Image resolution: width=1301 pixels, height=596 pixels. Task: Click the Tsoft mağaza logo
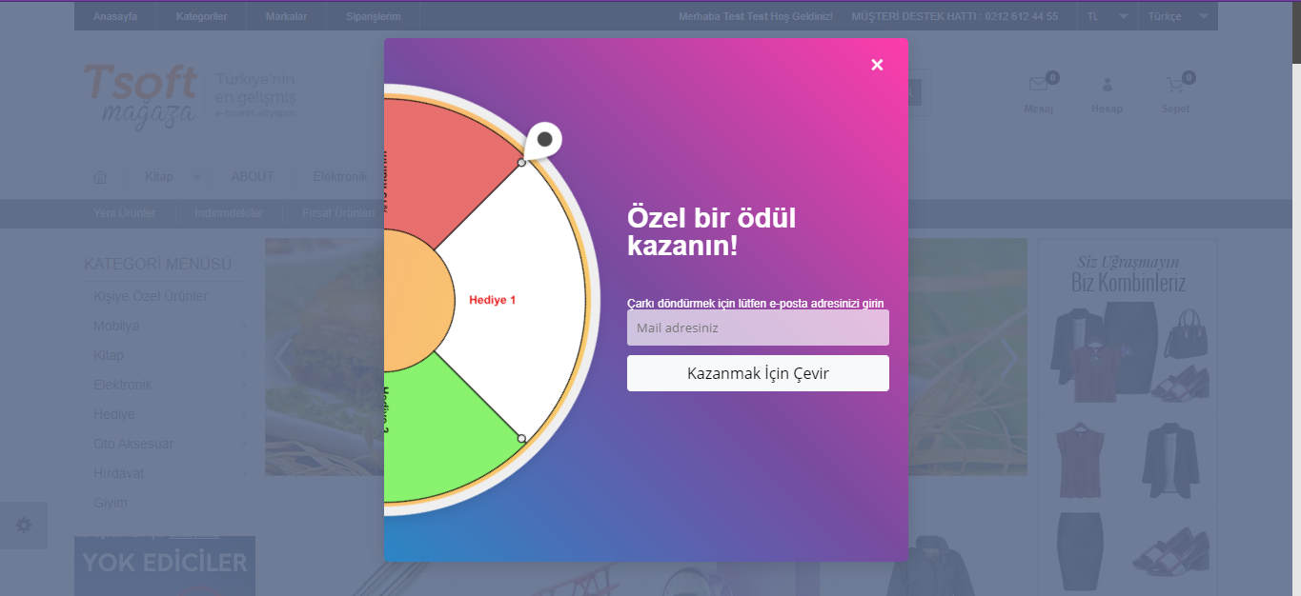point(140,95)
